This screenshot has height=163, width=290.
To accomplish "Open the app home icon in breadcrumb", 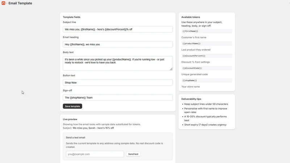I will click(x=3, y=3).
